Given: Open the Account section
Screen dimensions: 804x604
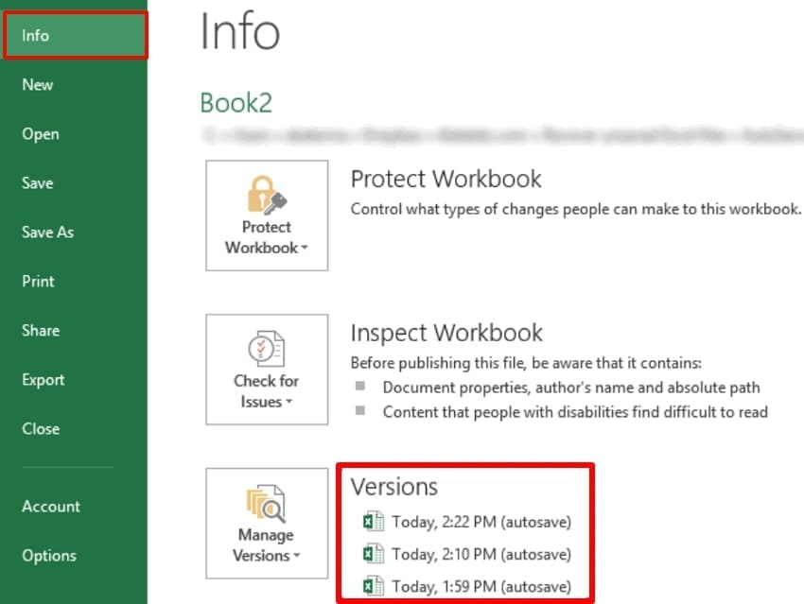Looking at the screenshot, I should (51, 506).
